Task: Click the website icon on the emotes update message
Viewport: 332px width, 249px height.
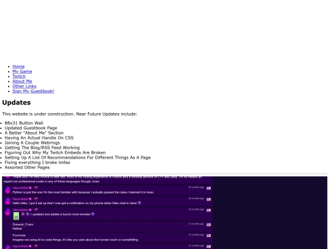Action: tap(36, 210)
